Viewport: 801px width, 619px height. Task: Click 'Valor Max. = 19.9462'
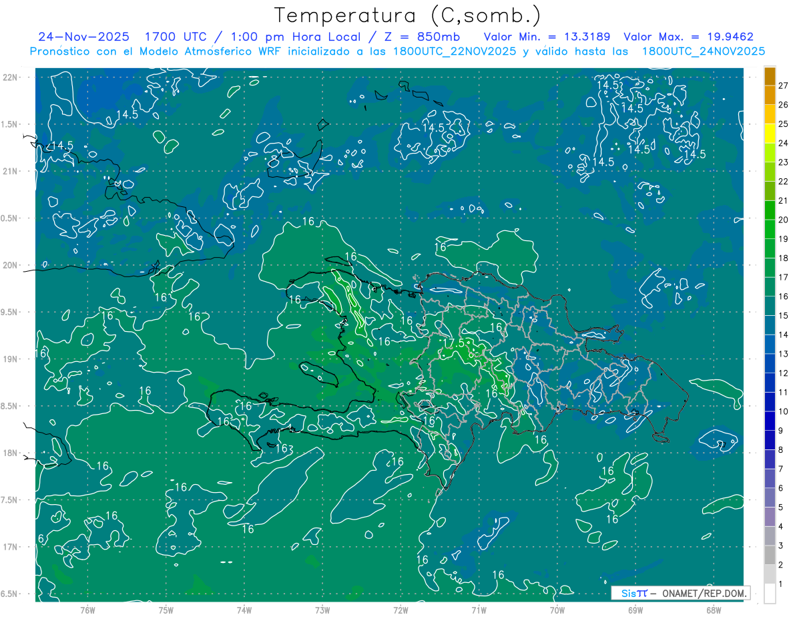pyautogui.click(x=688, y=37)
